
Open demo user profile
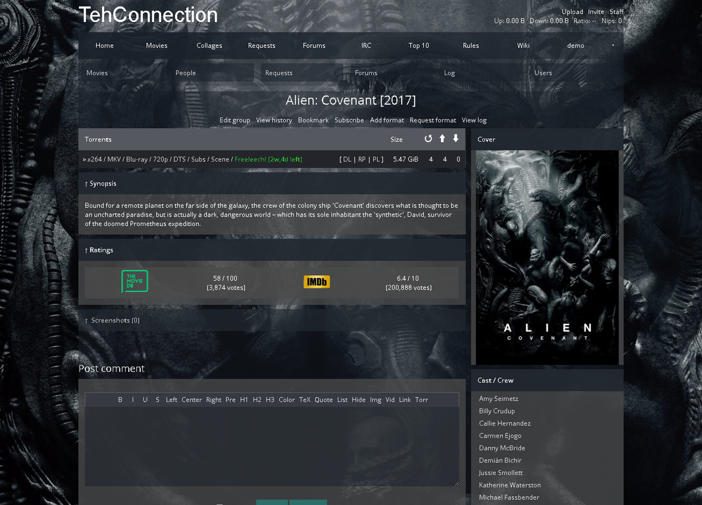tap(575, 45)
